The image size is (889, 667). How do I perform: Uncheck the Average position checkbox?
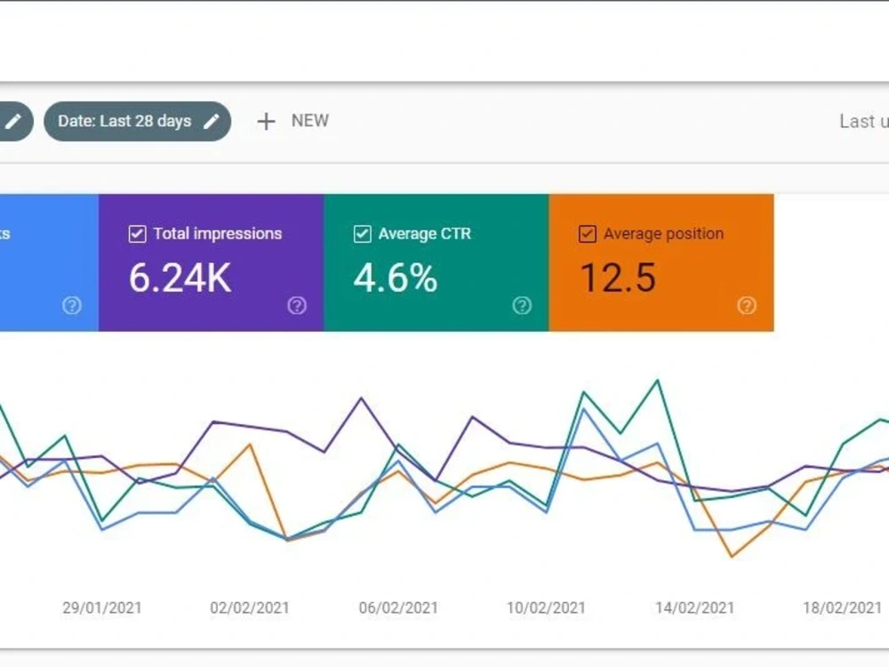(x=588, y=234)
